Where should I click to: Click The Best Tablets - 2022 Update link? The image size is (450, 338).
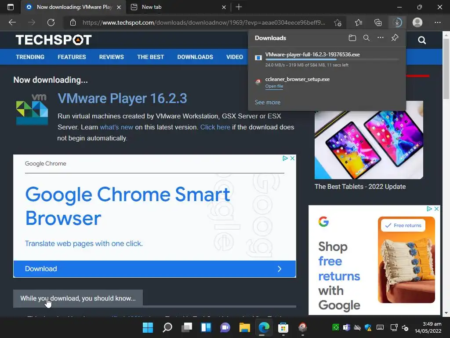(360, 187)
